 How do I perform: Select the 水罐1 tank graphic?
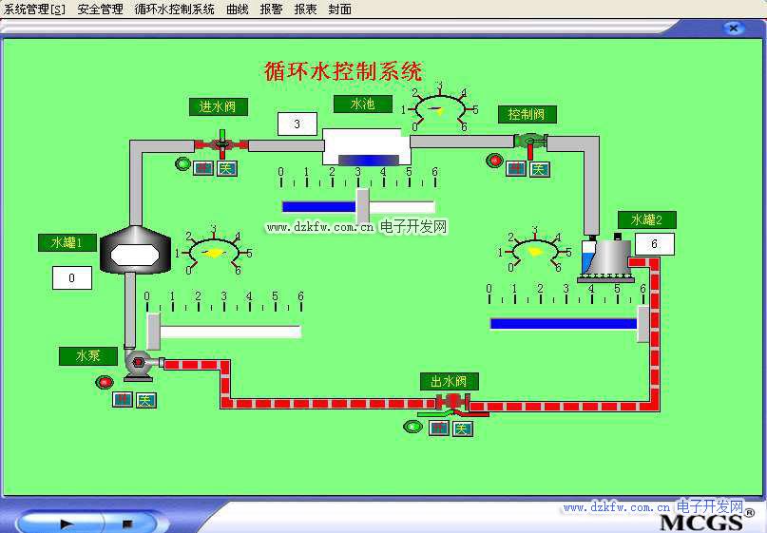(127, 251)
